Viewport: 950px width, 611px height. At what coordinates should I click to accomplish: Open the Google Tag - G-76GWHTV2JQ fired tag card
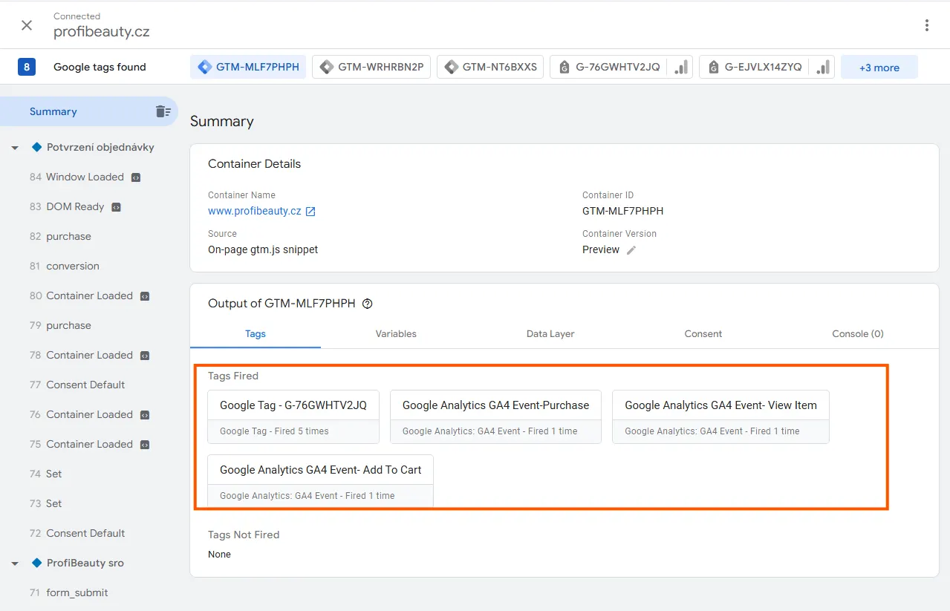(293, 417)
